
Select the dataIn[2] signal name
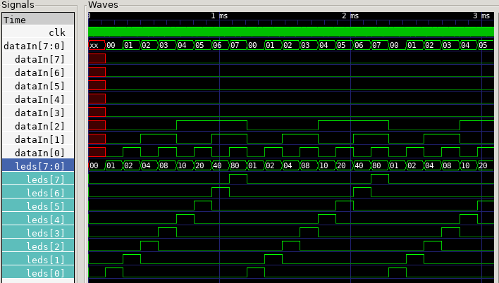tap(40, 126)
